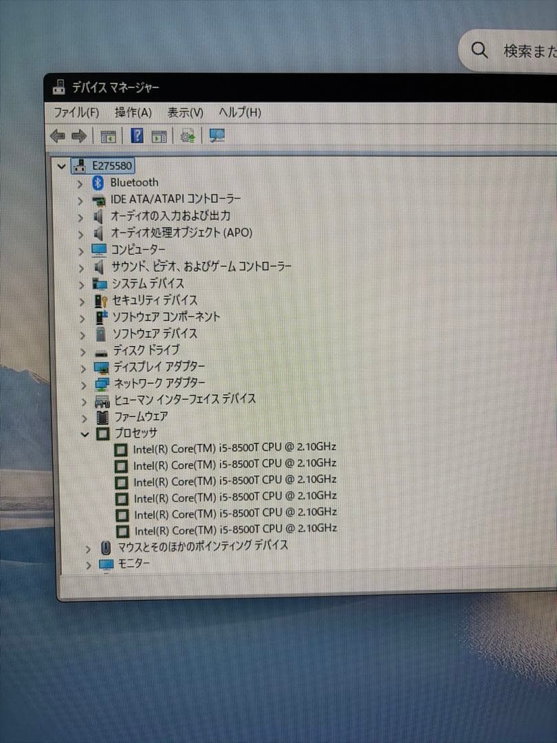Select the コンピューター label
The image size is (557, 743).
coord(138,249)
